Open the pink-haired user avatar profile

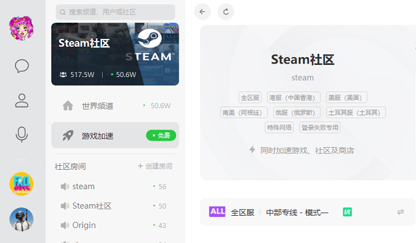coord(21,28)
